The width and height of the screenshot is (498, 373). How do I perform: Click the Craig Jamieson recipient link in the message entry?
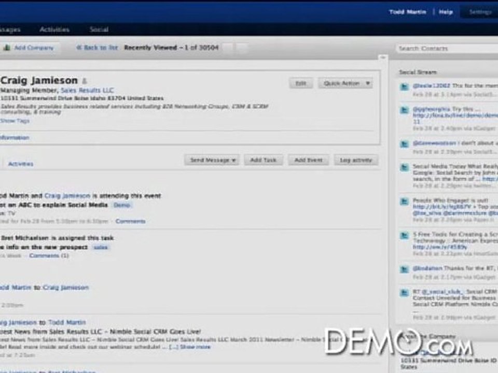coord(66,288)
